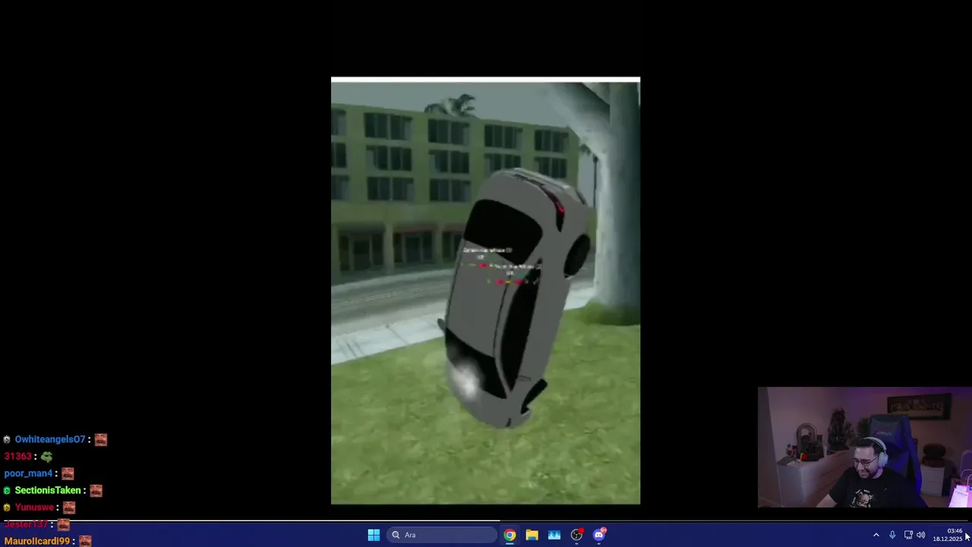Show hidden system tray icons

(x=876, y=535)
